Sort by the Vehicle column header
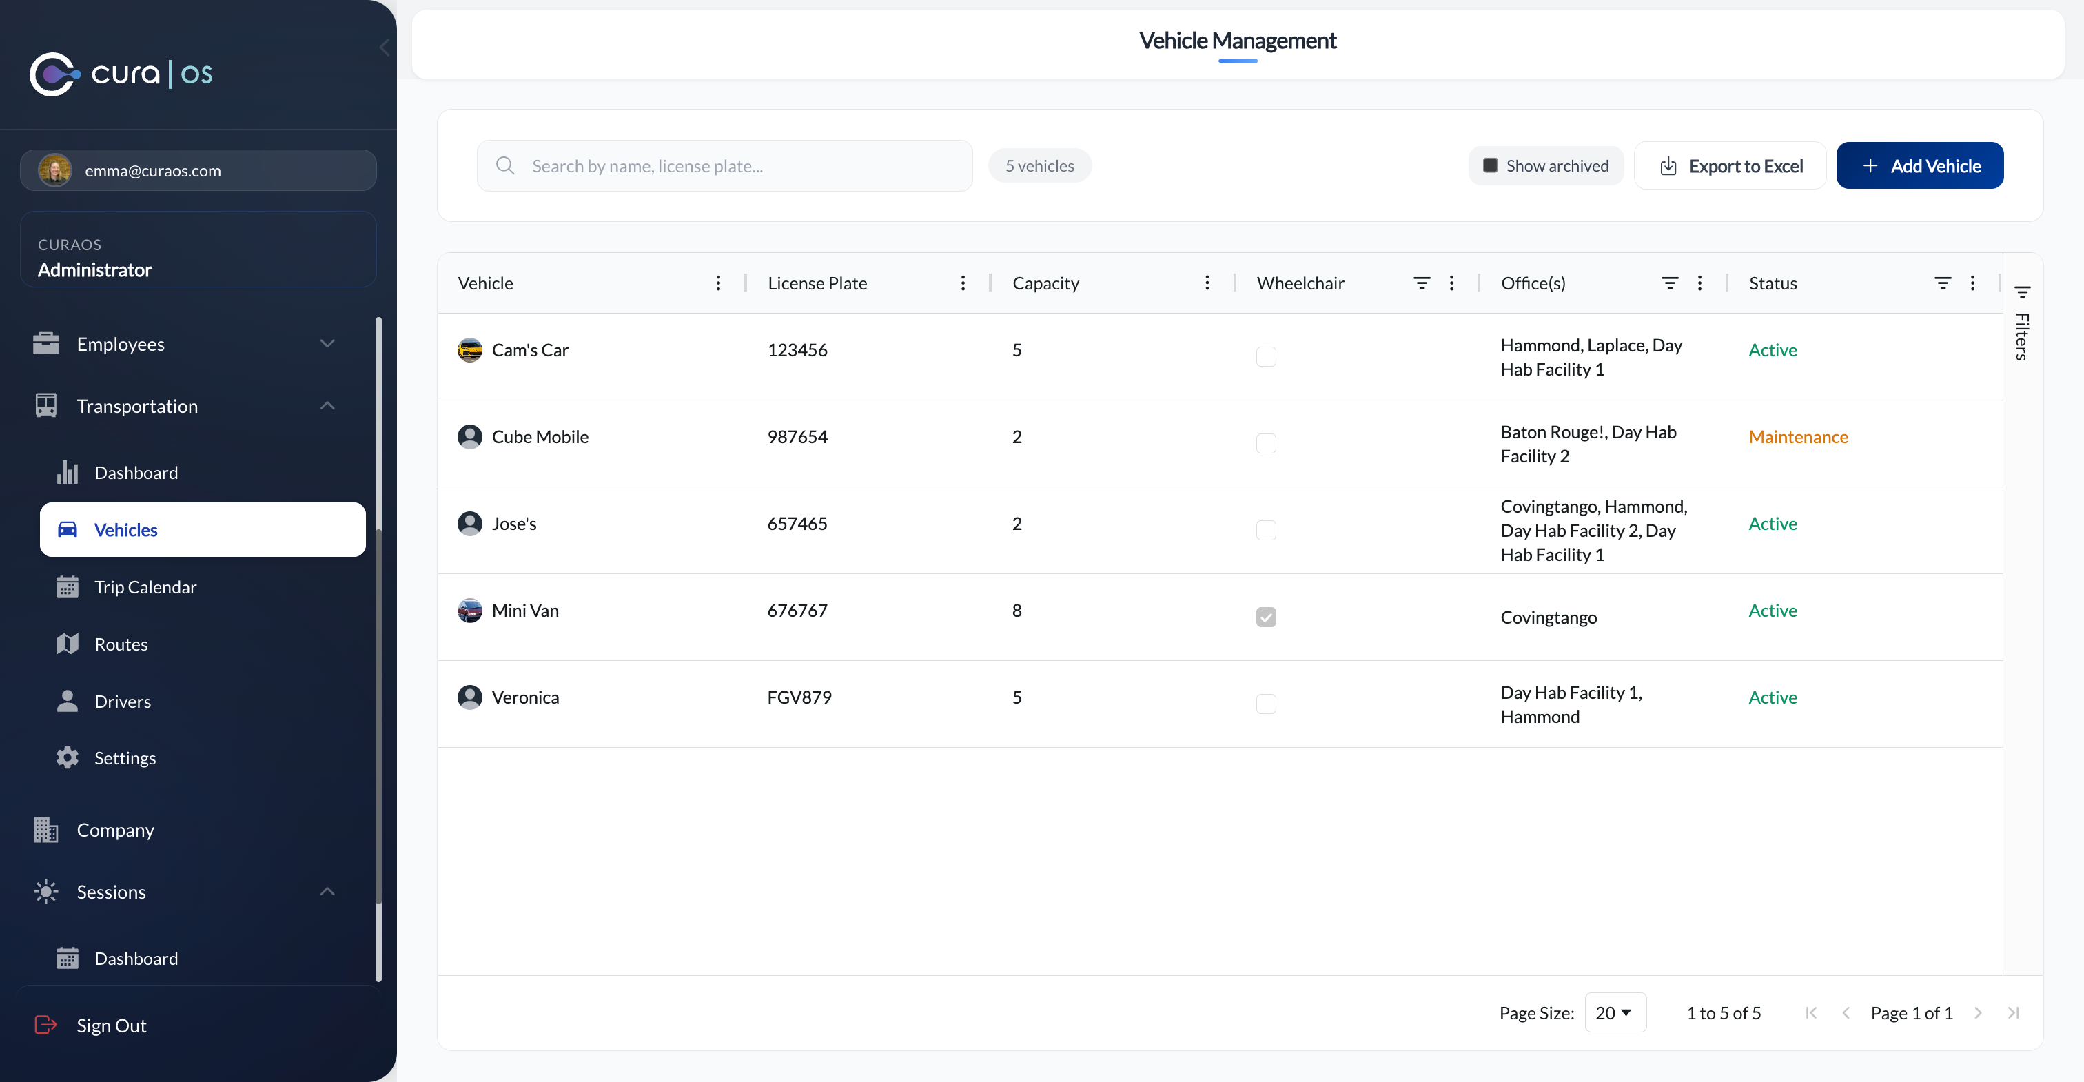The width and height of the screenshot is (2084, 1082). (x=485, y=283)
